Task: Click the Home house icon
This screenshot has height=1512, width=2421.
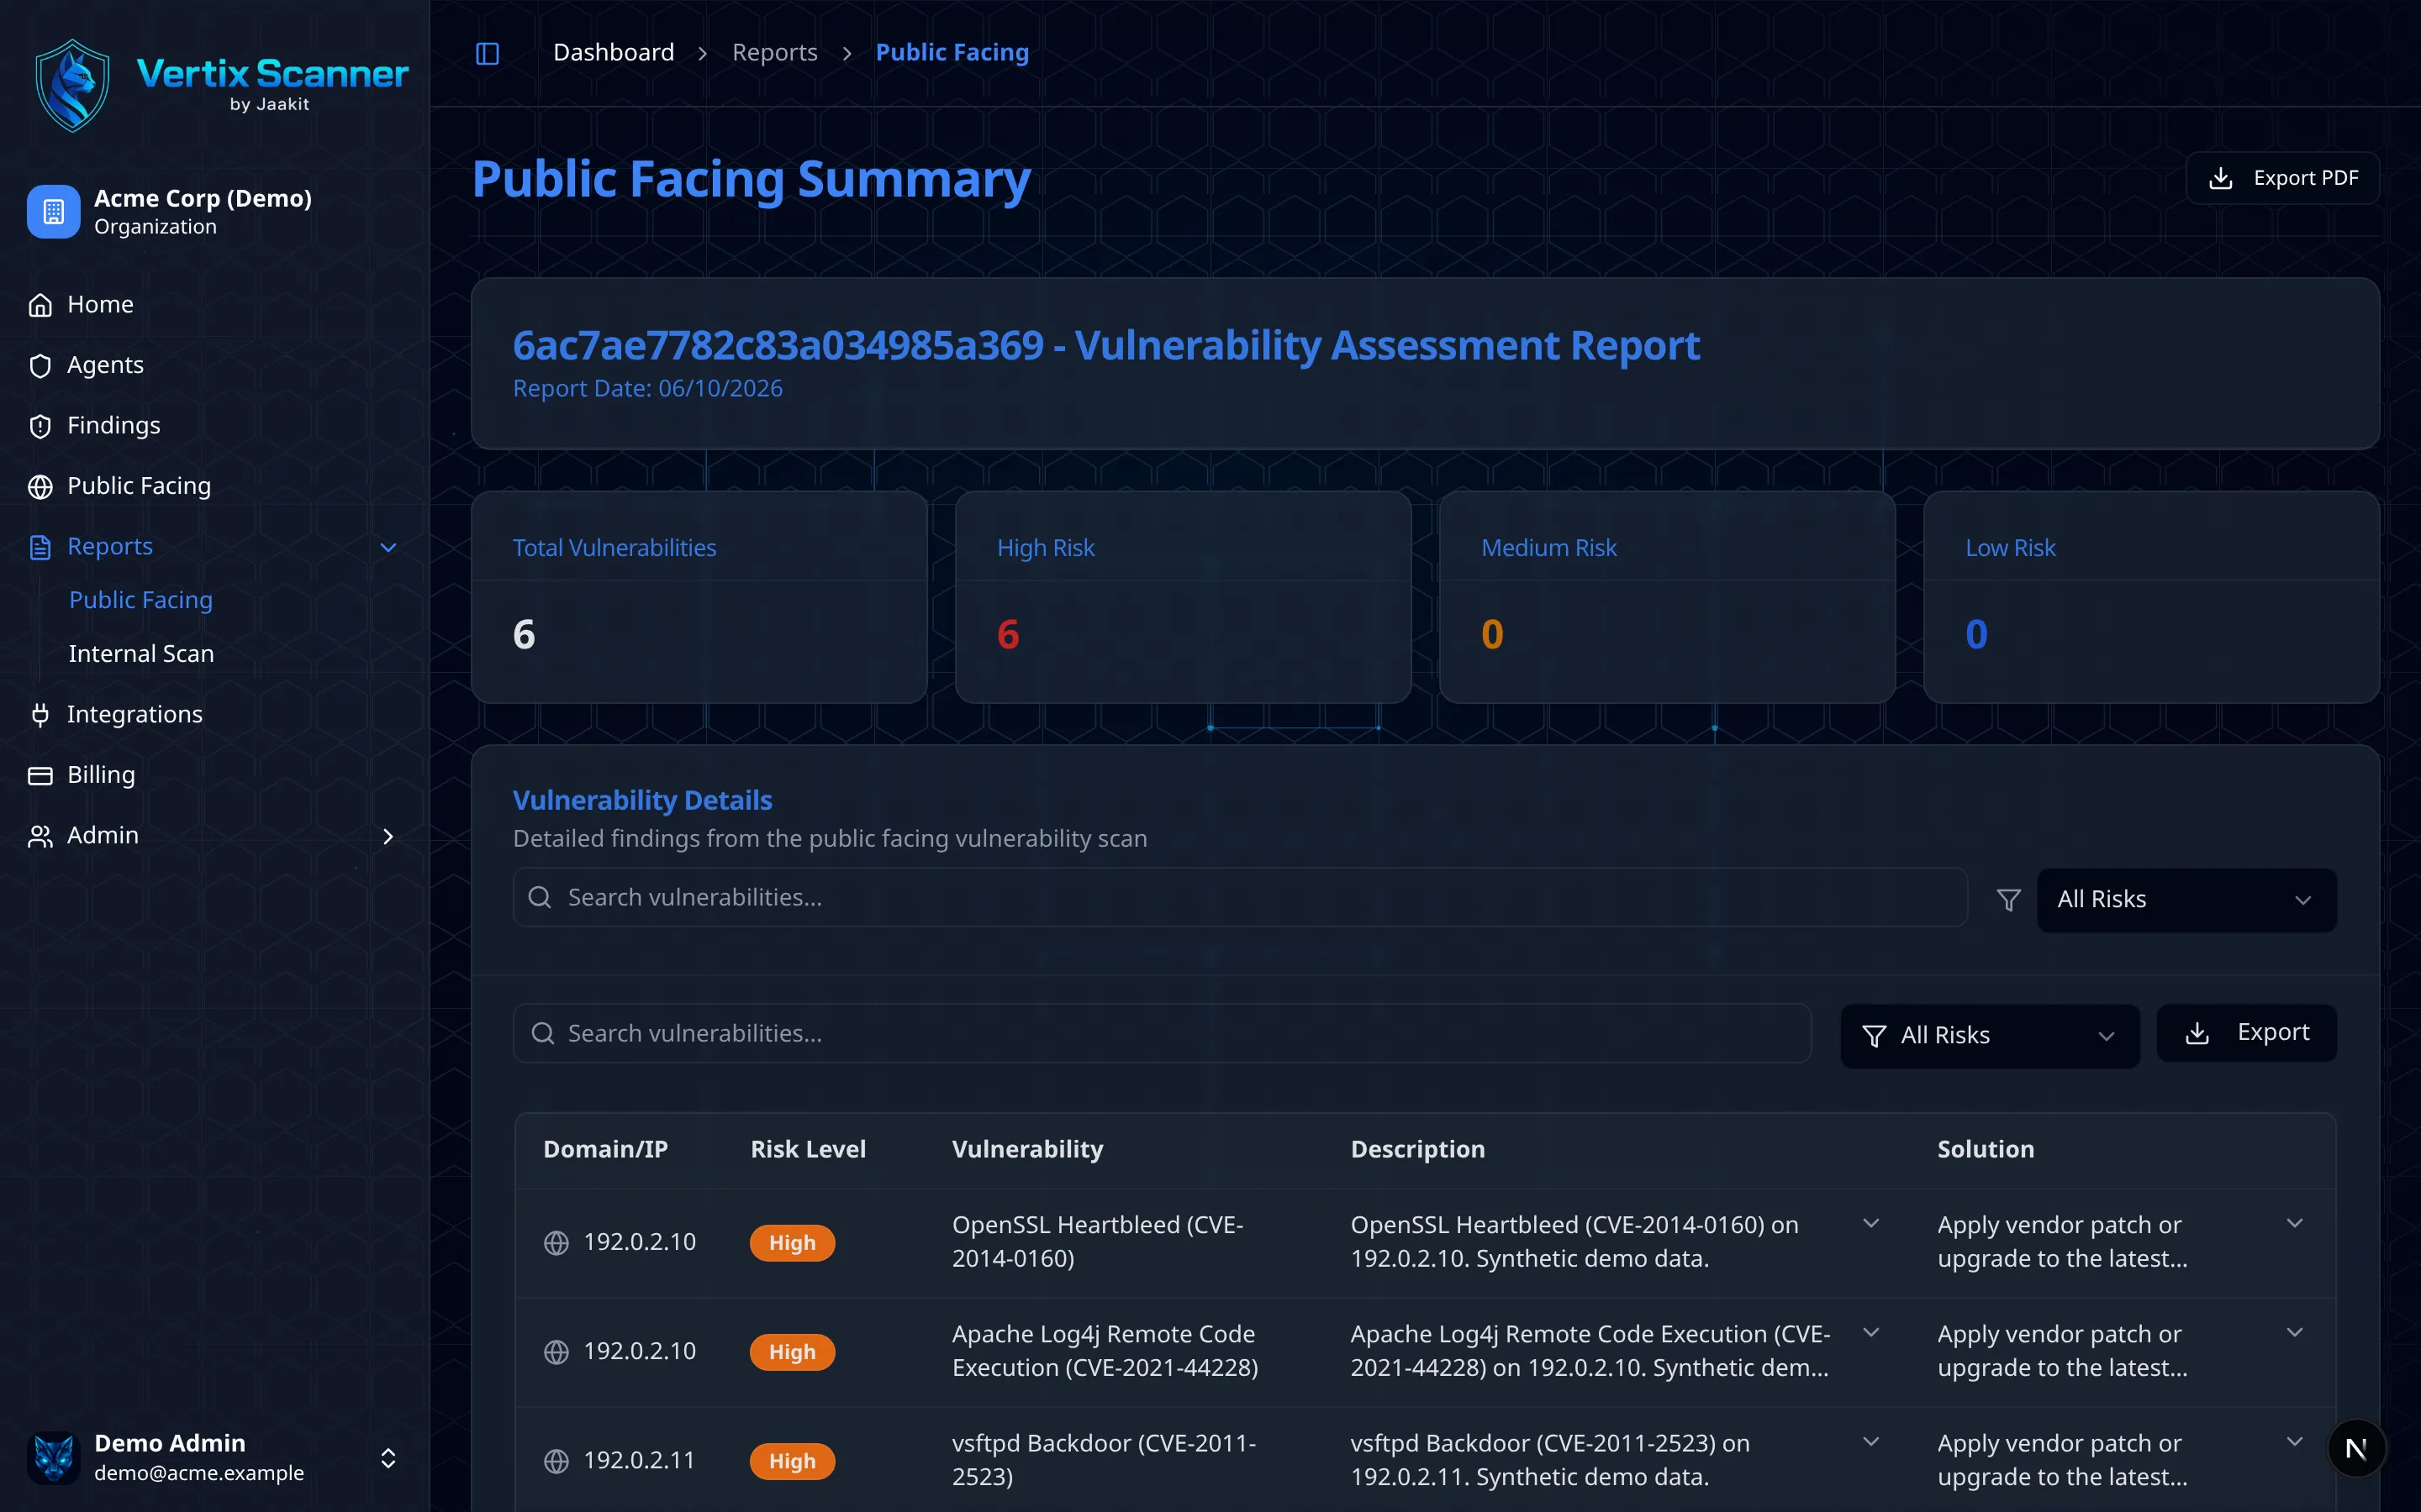Action: (x=40, y=305)
